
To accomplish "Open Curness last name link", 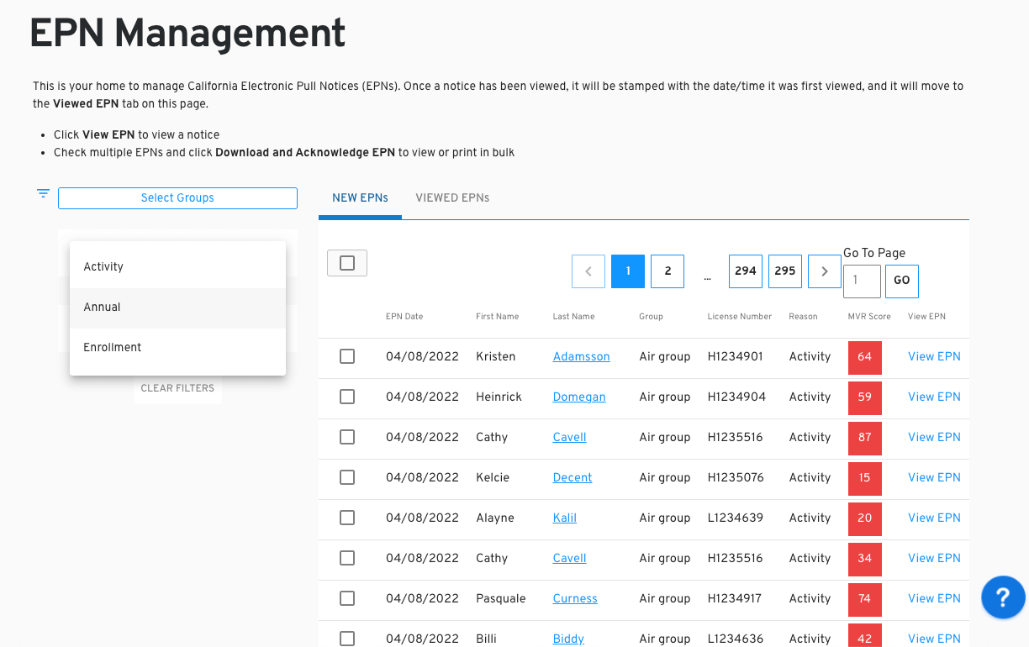I will pos(575,598).
